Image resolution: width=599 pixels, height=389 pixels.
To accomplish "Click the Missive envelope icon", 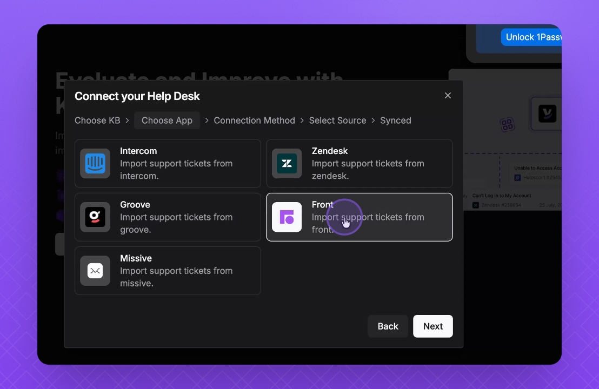I will click(x=95, y=271).
